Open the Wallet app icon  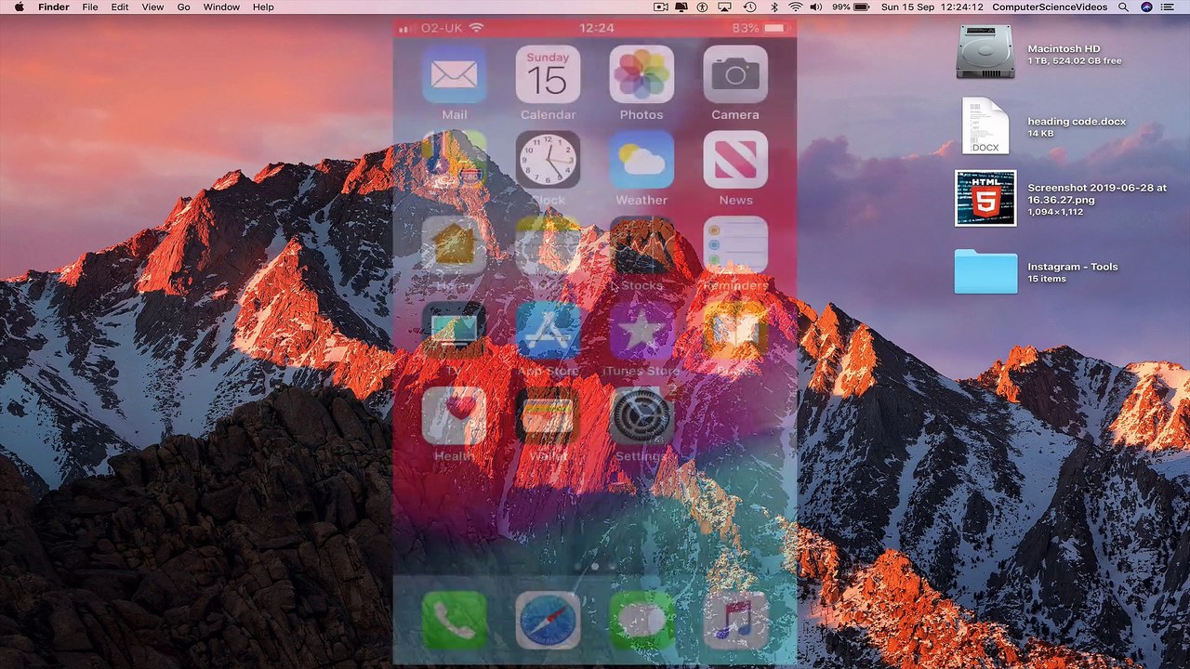[x=548, y=416]
